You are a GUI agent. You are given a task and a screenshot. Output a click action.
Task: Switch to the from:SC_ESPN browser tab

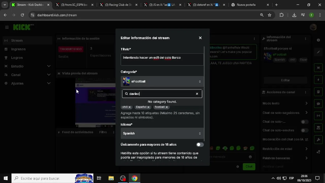(x=75, y=5)
